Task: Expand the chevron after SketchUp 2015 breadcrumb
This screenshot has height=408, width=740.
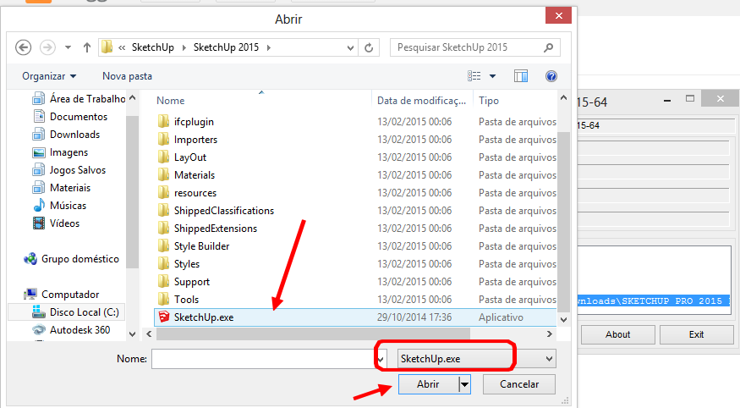Action: [x=269, y=47]
